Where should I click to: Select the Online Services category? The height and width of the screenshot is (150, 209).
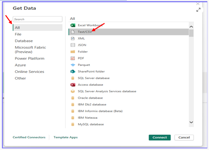tap(29, 71)
